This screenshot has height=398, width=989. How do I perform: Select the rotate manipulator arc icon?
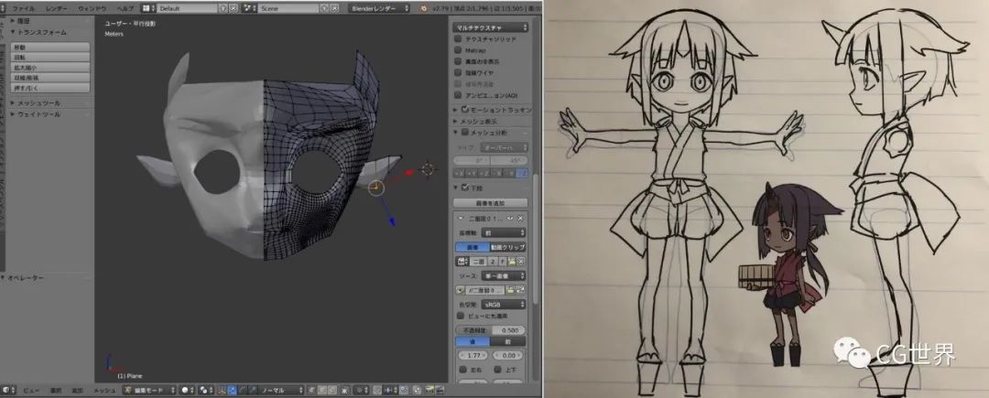click(242, 391)
